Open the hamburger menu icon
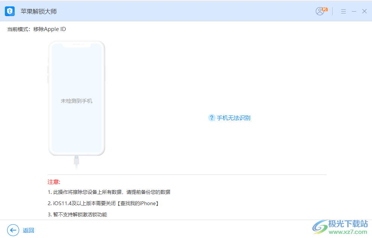Screen dimensions: 372x238 pyautogui.click(x=343, y=11)
